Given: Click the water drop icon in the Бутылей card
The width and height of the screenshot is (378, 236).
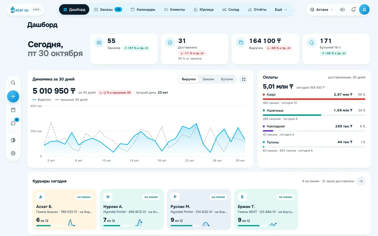Looking at the screenshot, I should point(312,42).
